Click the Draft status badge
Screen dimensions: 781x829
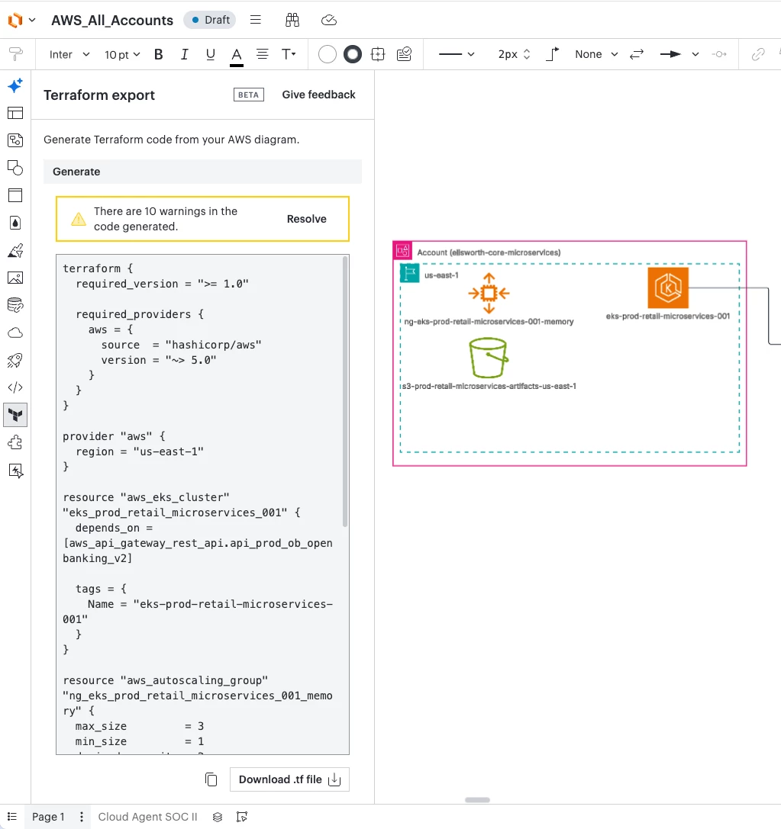click(209, 20)
